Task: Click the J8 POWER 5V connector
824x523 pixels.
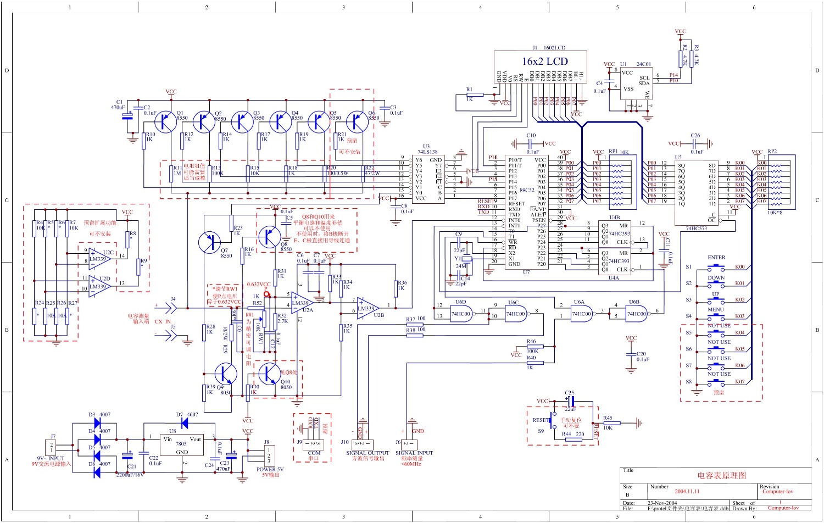Action: (x=269, y=456)
